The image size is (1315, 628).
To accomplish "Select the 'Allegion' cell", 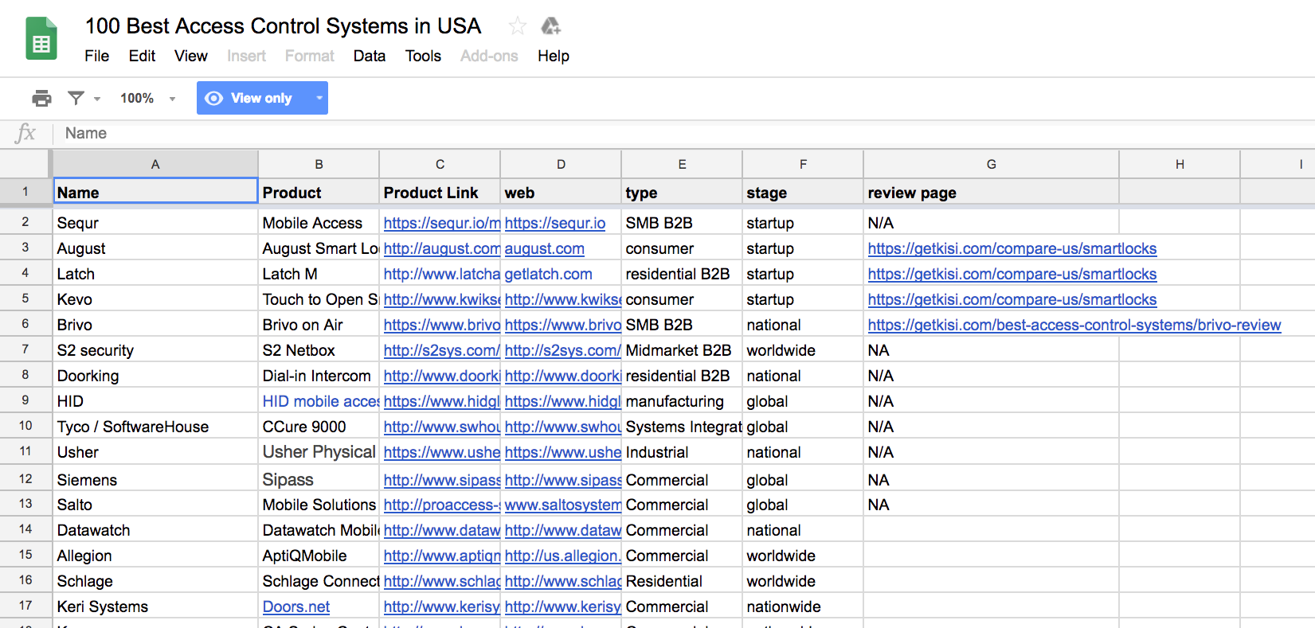I will coord(155,556).
